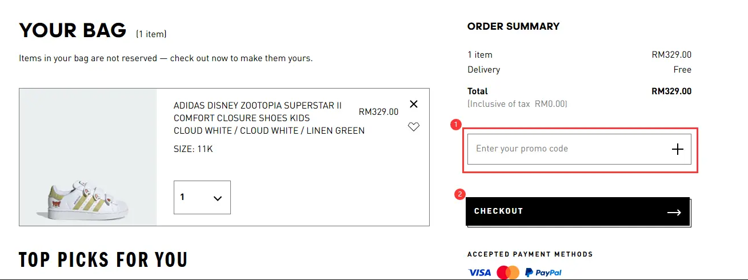Click the CHECKOUT button label
The height and width of the screenshot is (280, 748).
[x=498, y=211]
